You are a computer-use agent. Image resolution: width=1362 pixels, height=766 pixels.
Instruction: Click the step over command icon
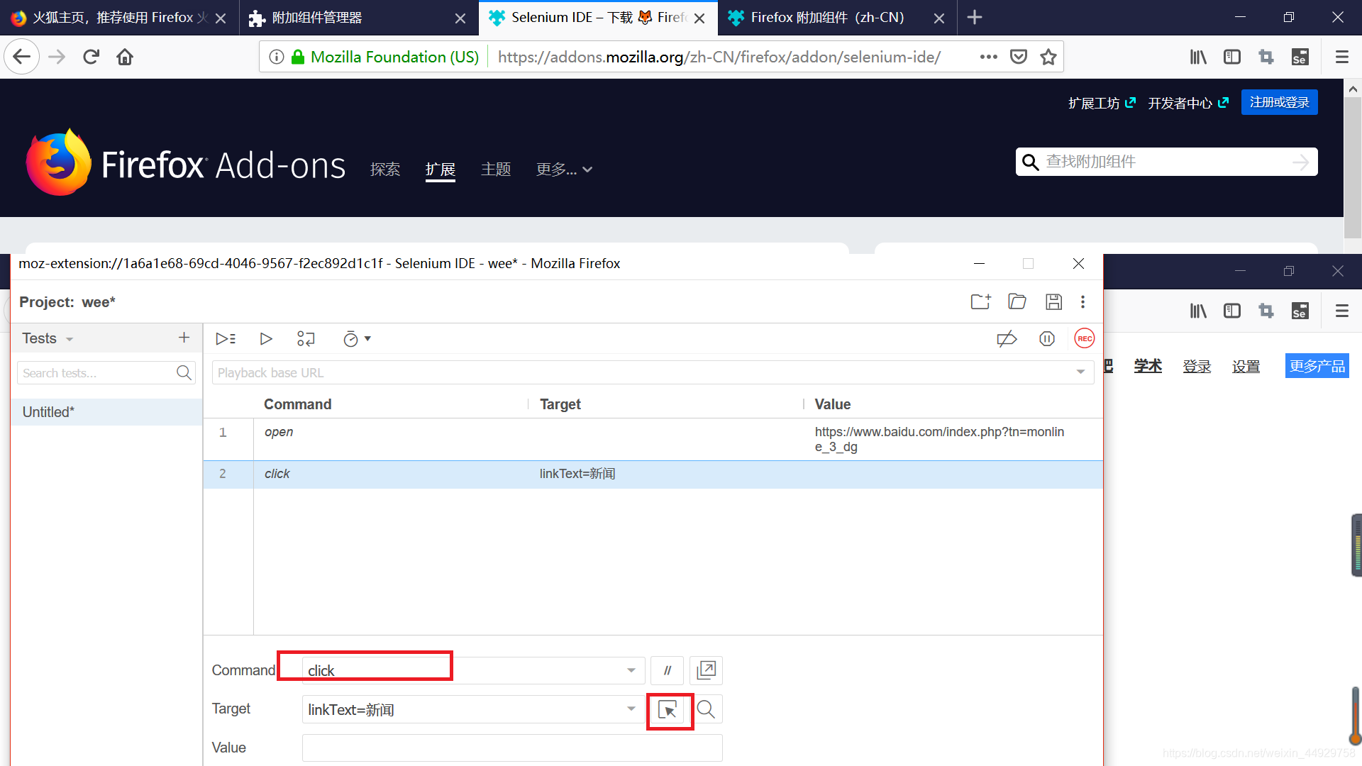(306, 339)
